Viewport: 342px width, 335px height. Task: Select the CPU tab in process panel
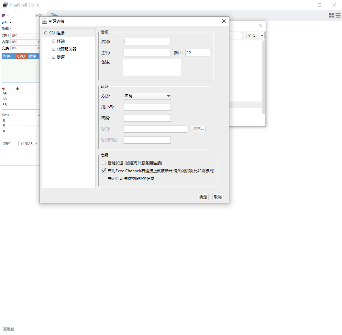point(21,56)
